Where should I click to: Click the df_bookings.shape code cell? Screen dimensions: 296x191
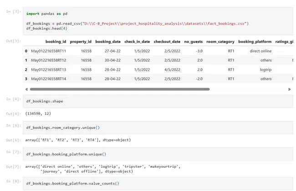pyautogui.click(x=158, y=101)
